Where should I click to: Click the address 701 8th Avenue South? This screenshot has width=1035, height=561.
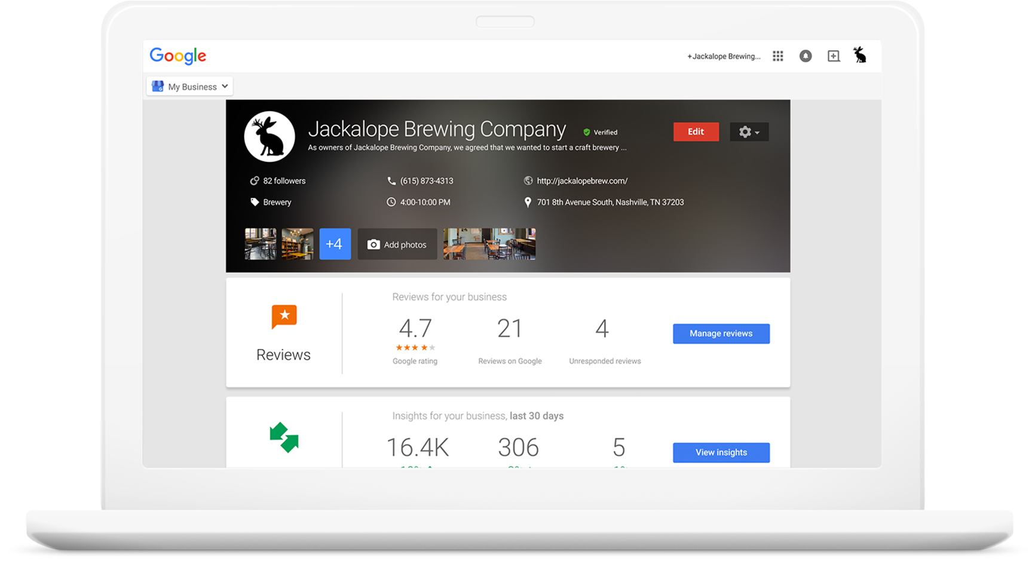[x=610, y=203]
